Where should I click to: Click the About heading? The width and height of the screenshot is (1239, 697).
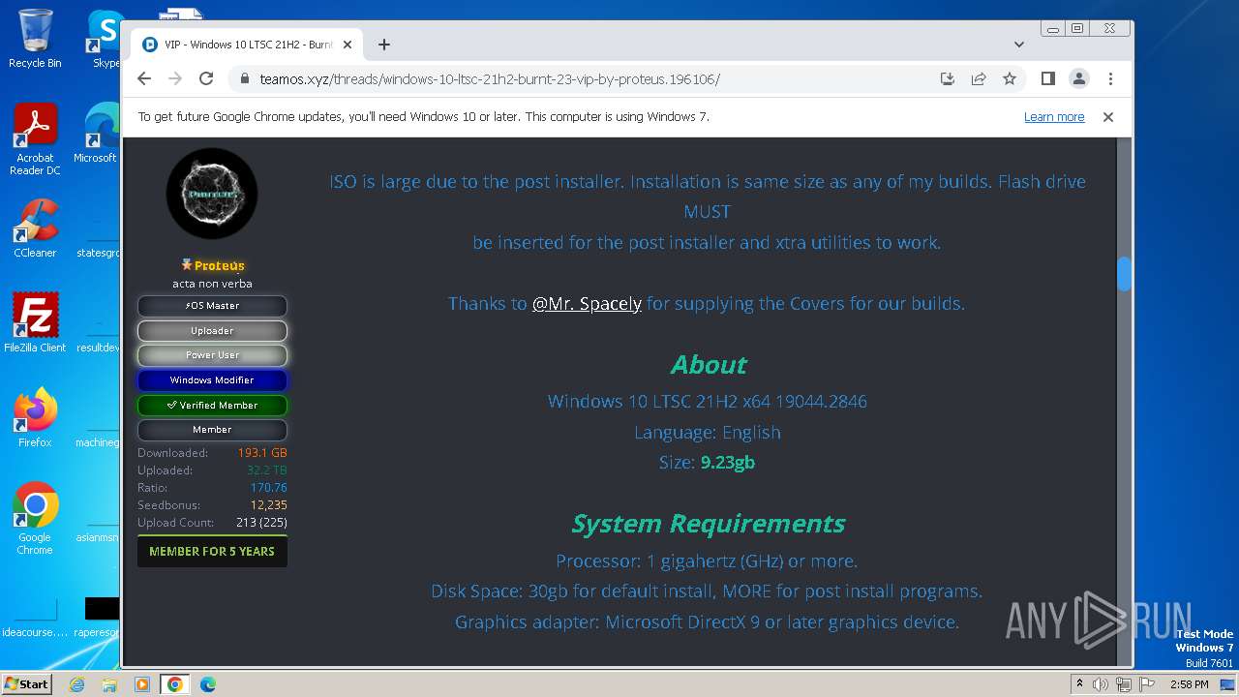click(x=708, y=365)
